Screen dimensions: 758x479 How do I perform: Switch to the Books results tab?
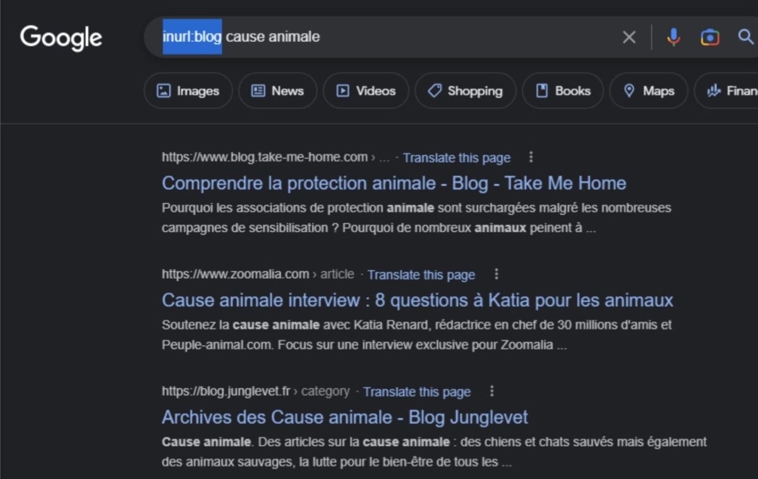tap(563, 91)
